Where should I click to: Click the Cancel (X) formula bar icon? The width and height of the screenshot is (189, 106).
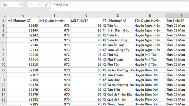(x=32, y=5)
